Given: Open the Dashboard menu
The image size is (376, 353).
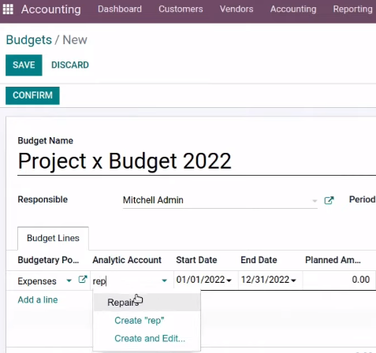Looking at the screenshot, I should tap(120, 9).
